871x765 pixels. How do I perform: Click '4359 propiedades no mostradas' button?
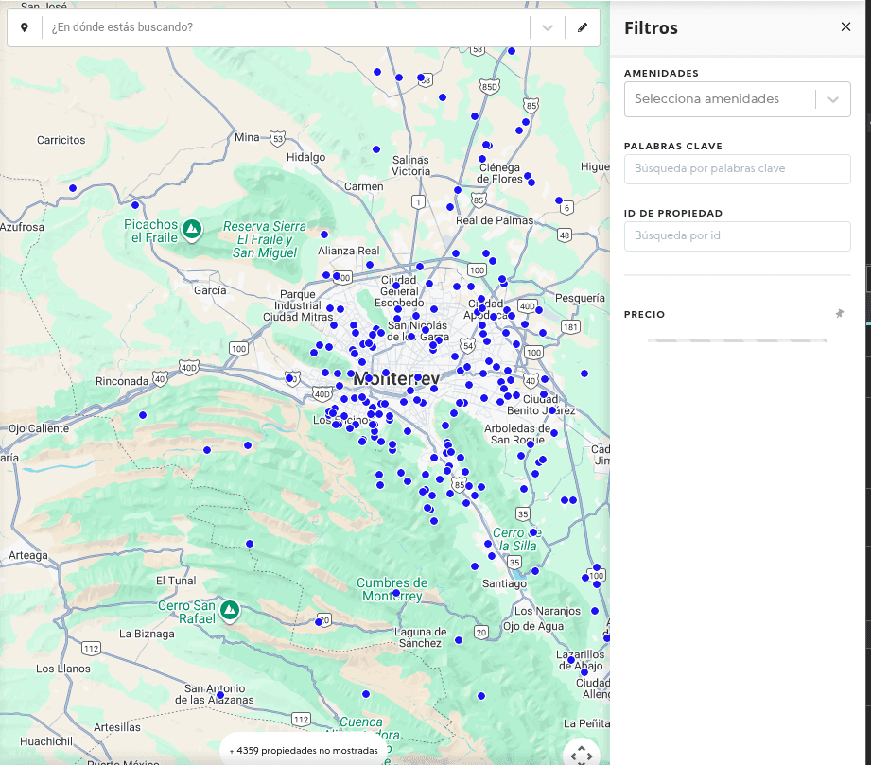click(303, 751)
